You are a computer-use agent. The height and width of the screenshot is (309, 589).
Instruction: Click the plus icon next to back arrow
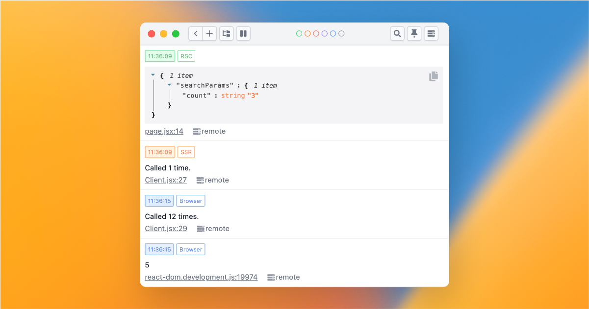coord(209,33)
